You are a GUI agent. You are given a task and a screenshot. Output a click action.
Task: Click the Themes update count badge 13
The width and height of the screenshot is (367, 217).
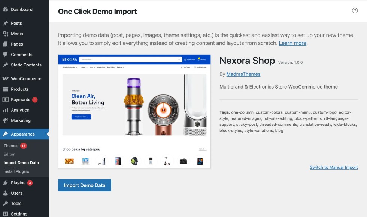[x=23, y=146]
